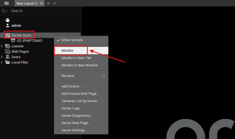Expand the Layouts tree node
235x139 pixels.
click(2, 46)
